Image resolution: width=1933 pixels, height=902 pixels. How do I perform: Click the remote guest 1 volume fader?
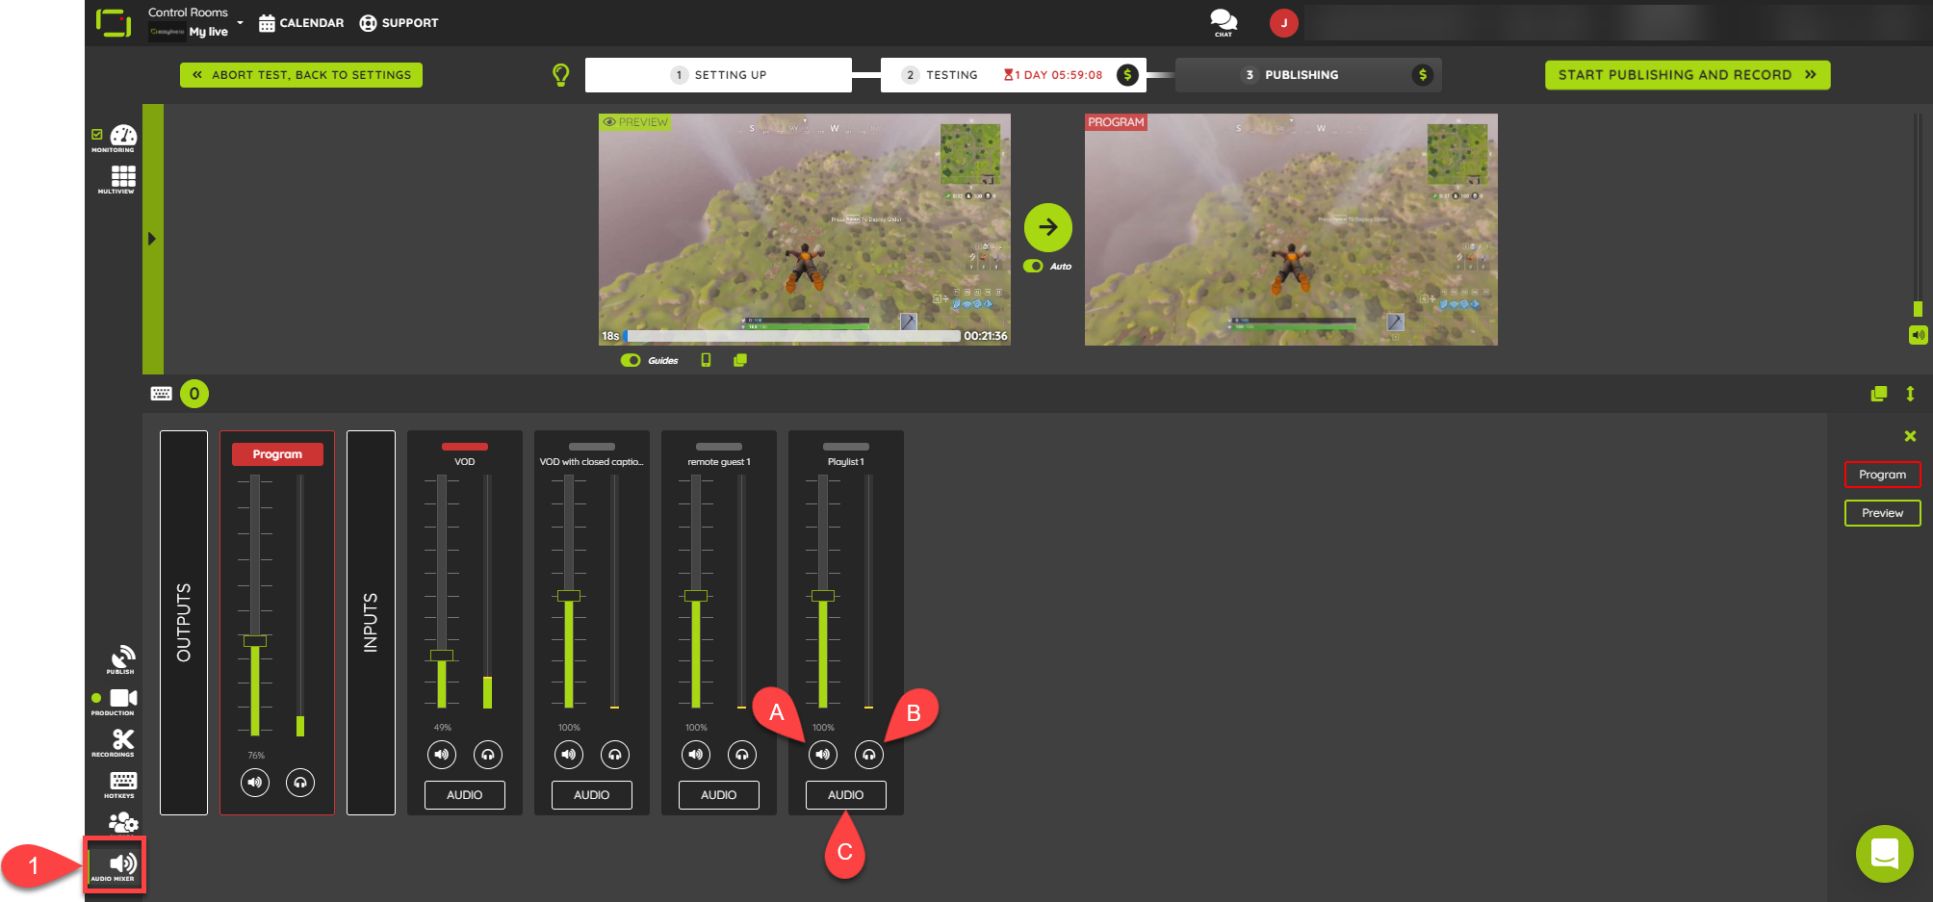(x=696, y=596)
